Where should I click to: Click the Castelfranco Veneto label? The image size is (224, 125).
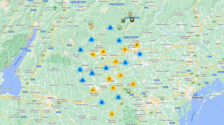[154, 61]
